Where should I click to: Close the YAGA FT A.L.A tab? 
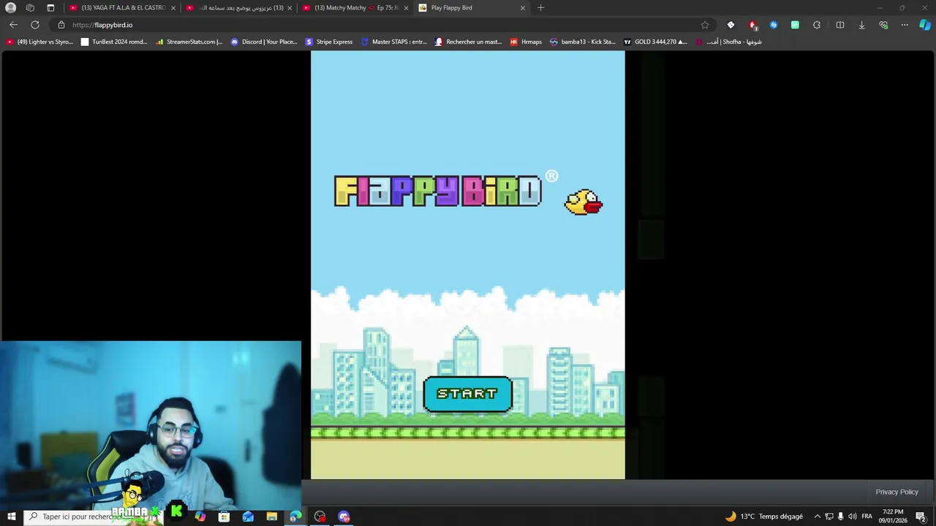[173, 7]
